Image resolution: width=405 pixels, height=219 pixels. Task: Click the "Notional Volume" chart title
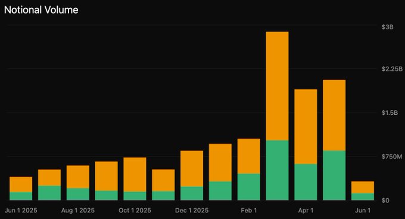[x=41, y=10]
